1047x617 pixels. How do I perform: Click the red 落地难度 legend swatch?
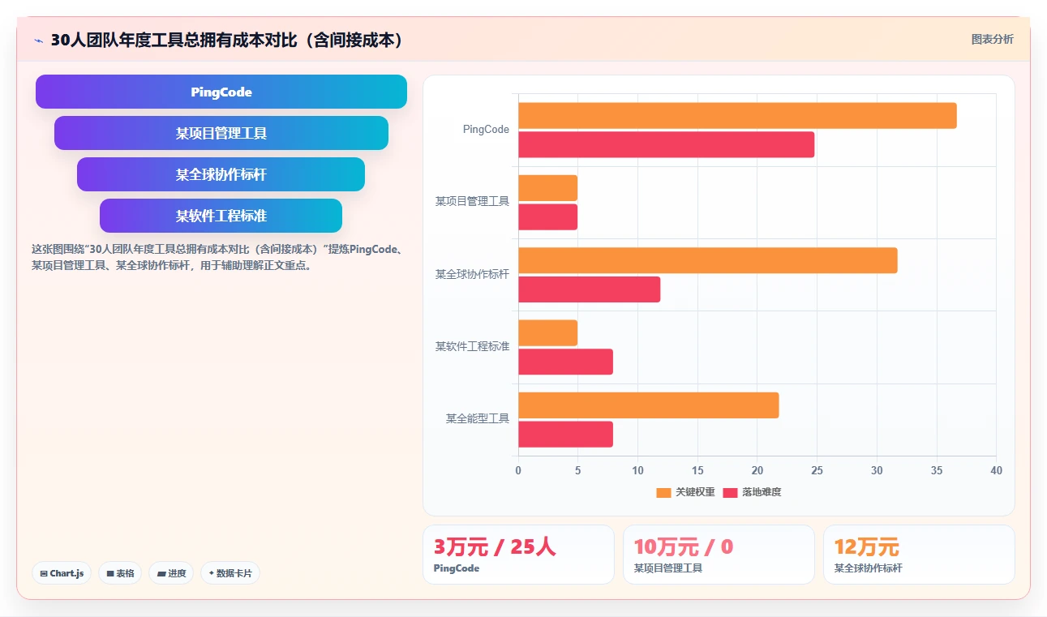(730, 493)
